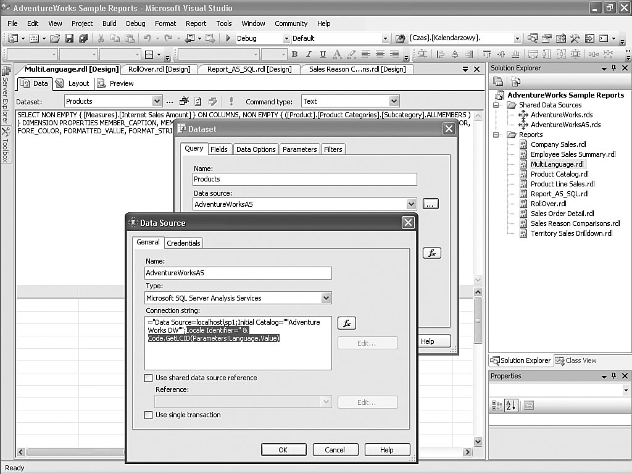
Task: Switch to the Fields tab in Dataset
Action: pos(219,149)
